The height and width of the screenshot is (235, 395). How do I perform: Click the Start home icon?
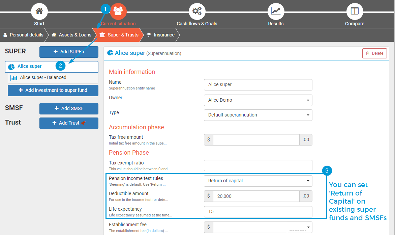point(39,11)
